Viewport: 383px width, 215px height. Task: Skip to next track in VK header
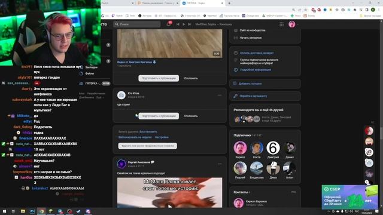click(x=189, y=24)
